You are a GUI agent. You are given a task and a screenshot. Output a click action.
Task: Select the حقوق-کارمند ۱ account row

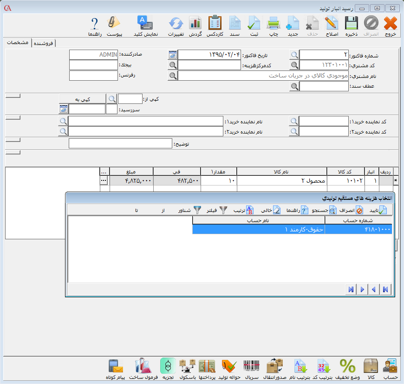click(x=292, y=229)
